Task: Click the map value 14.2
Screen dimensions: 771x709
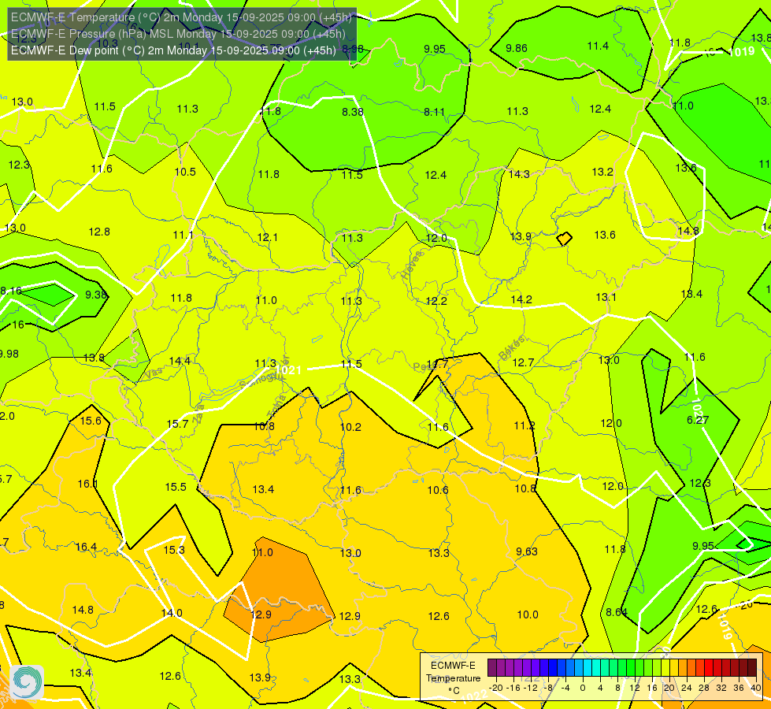Action: [521, 299]
